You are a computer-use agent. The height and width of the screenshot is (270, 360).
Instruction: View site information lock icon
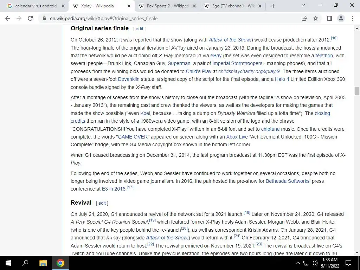44,18
